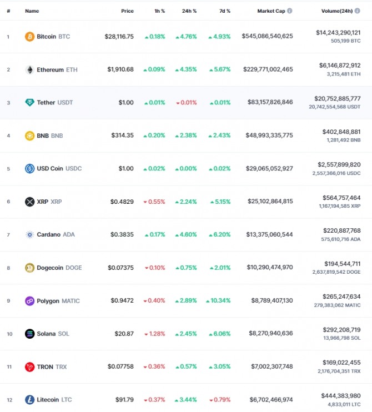Viewport: 372px width, 412px height.
Task: Click the TRON logo icon
Action: [x=29, y=367]
